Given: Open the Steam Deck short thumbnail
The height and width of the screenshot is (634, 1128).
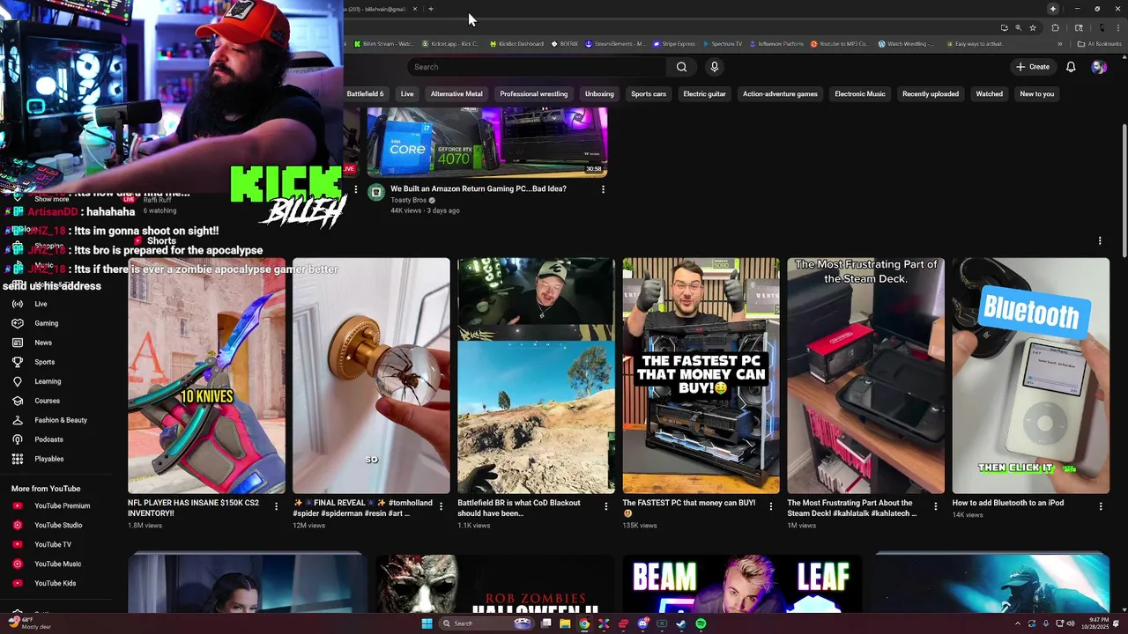Looking at the screenshot, I should point(866,375).
